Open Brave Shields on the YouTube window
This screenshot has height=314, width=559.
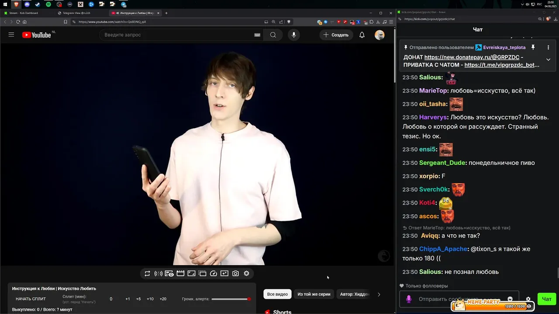(x=289, y=22)
